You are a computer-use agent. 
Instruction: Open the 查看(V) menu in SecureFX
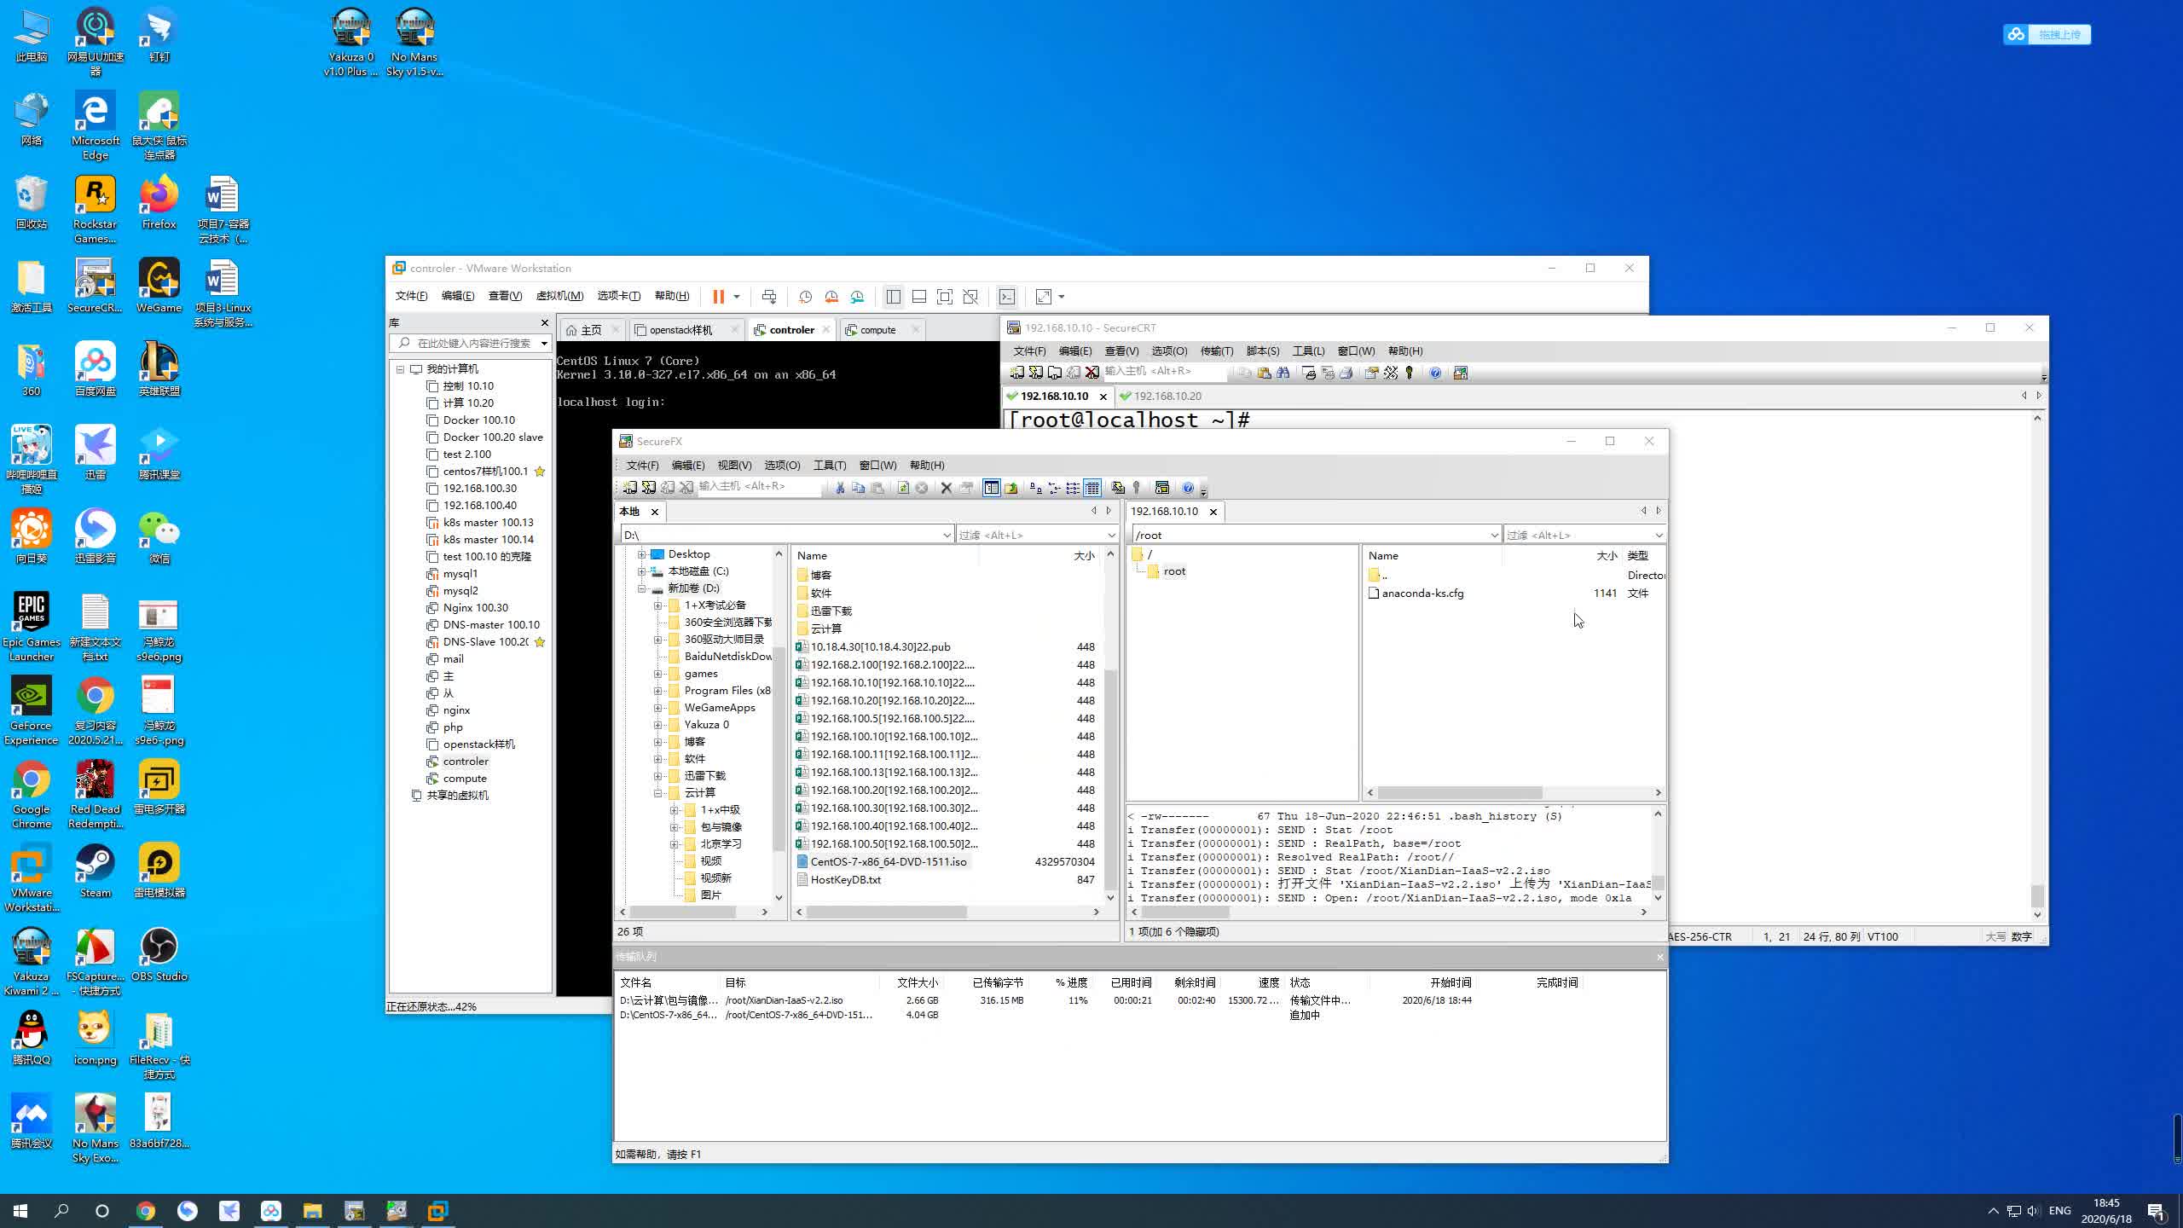735,465
